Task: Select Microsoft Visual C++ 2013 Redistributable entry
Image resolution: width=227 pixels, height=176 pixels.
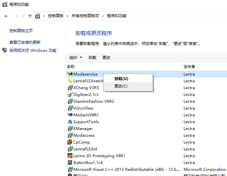Action: pyautogui.click(x=127, y=169)
